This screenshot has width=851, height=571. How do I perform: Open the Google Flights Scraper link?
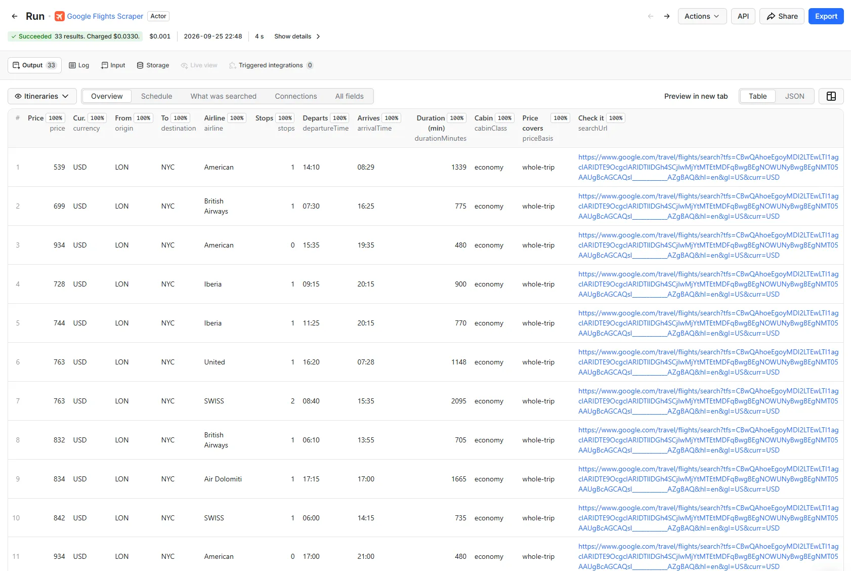pyautogui.click(x=105, y=16)
